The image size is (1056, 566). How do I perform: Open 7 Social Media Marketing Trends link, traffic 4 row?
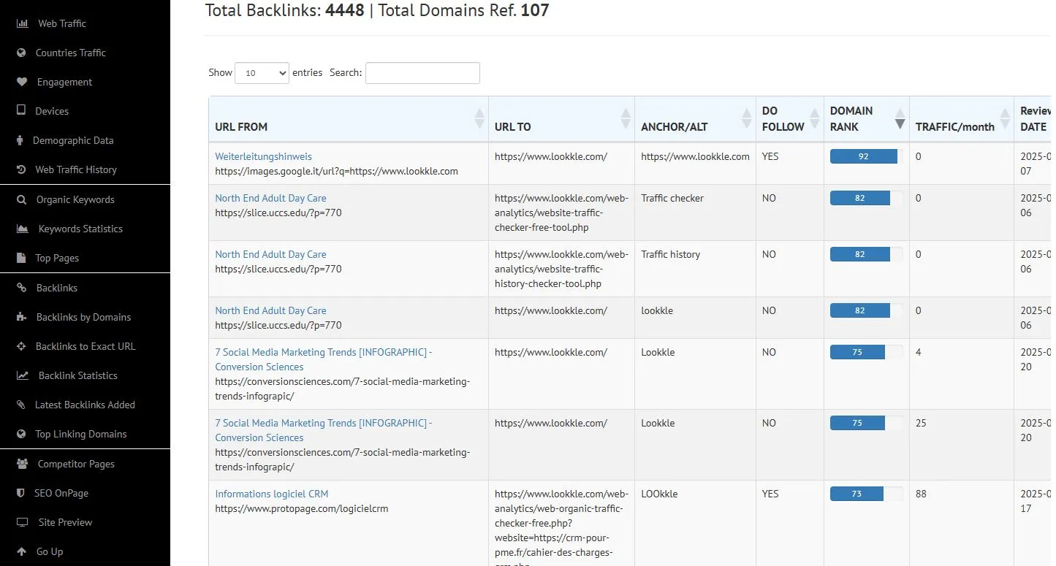click(x=324, y=359)
